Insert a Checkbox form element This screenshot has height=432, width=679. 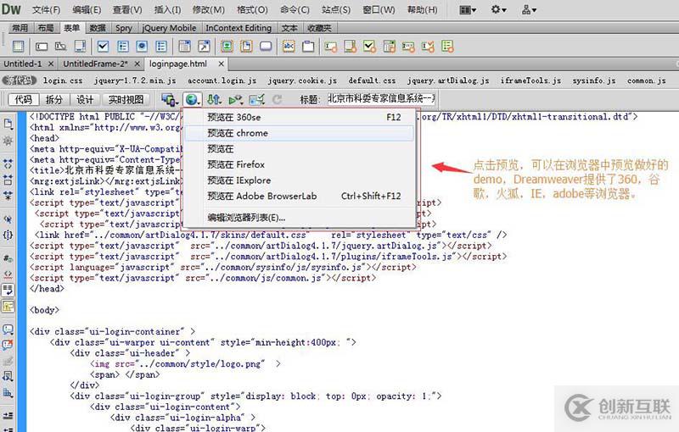103,47
